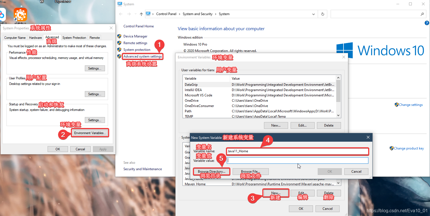Switch to Hardware tab
Viewport: 430px width, 216px height.
tap(36, 38)
